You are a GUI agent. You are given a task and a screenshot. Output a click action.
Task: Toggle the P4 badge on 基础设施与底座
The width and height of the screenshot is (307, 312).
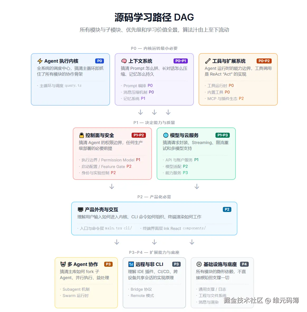coord(245,264)
